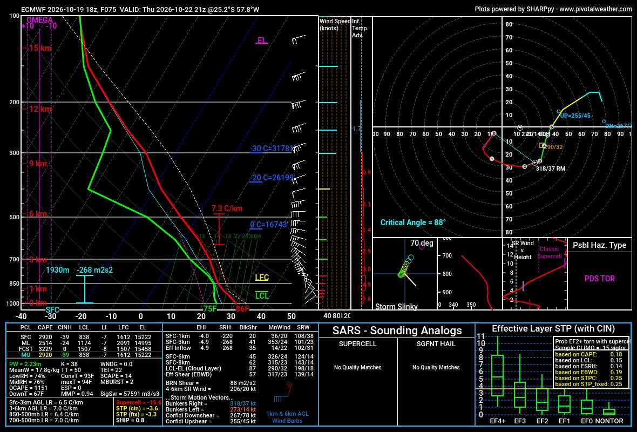Click the -20 C=26199' height label
This screenshot has height=432, width=637.
(x=272, y=178)
